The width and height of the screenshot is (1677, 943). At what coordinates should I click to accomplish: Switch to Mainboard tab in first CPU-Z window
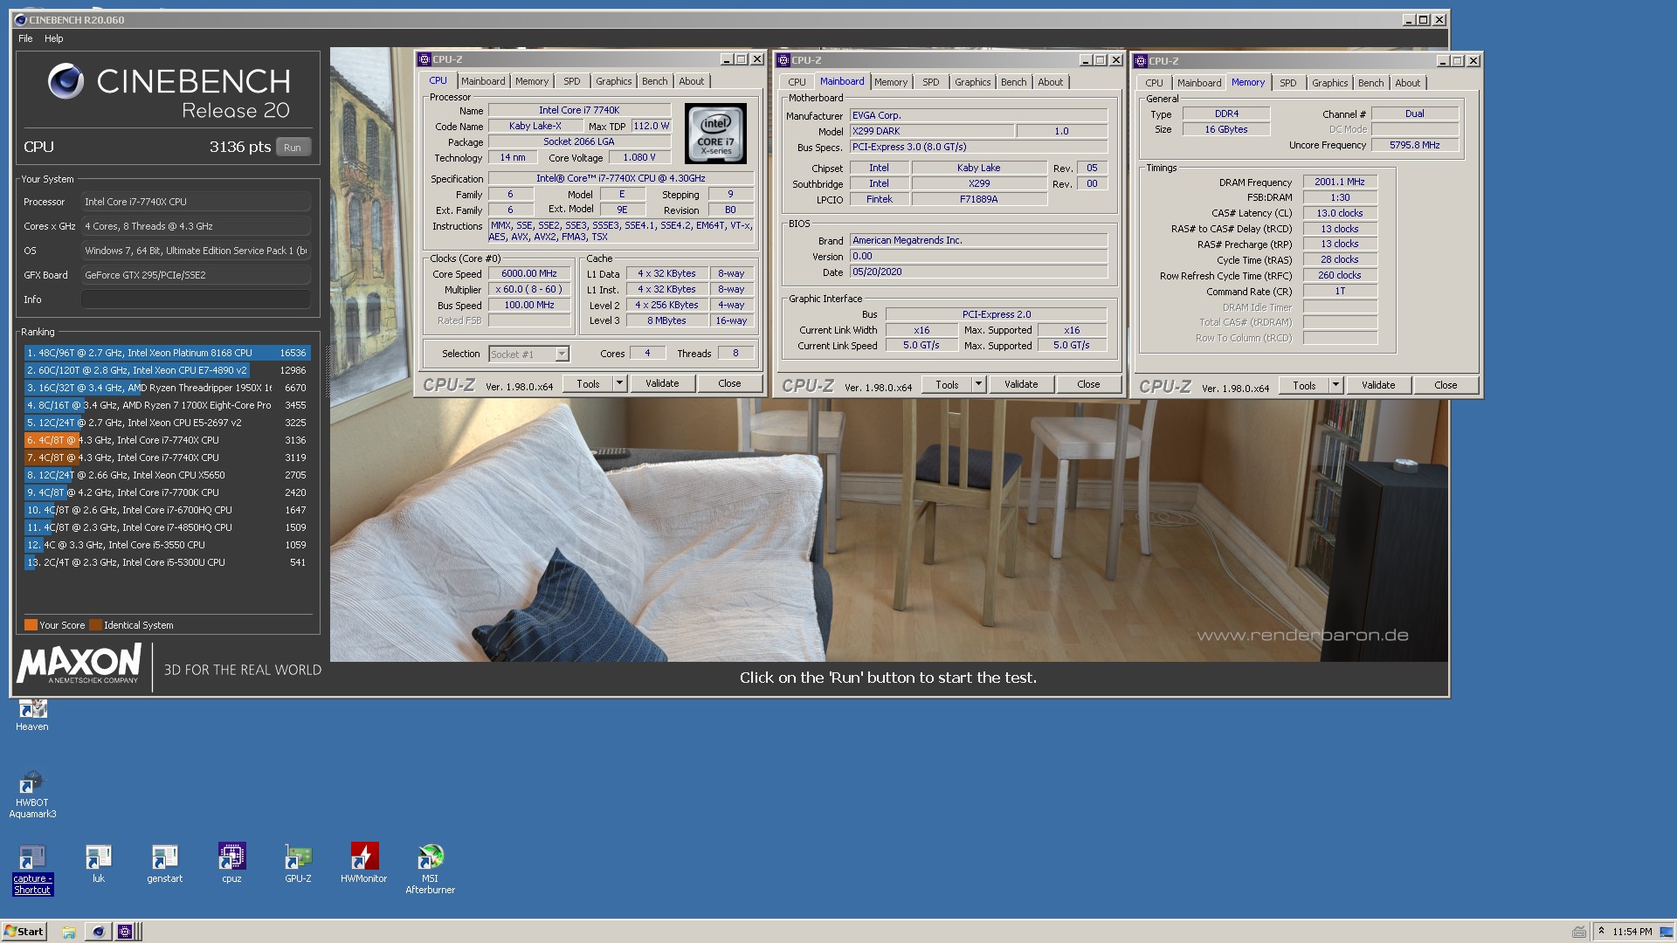(x=483, y=81)
